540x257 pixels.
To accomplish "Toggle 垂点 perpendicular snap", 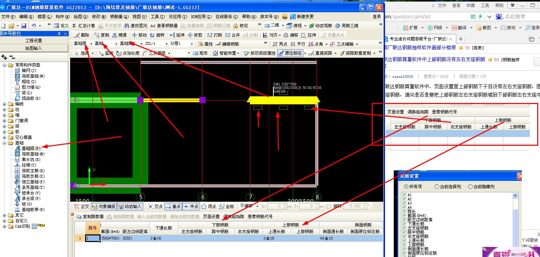I will click(173, 207).
